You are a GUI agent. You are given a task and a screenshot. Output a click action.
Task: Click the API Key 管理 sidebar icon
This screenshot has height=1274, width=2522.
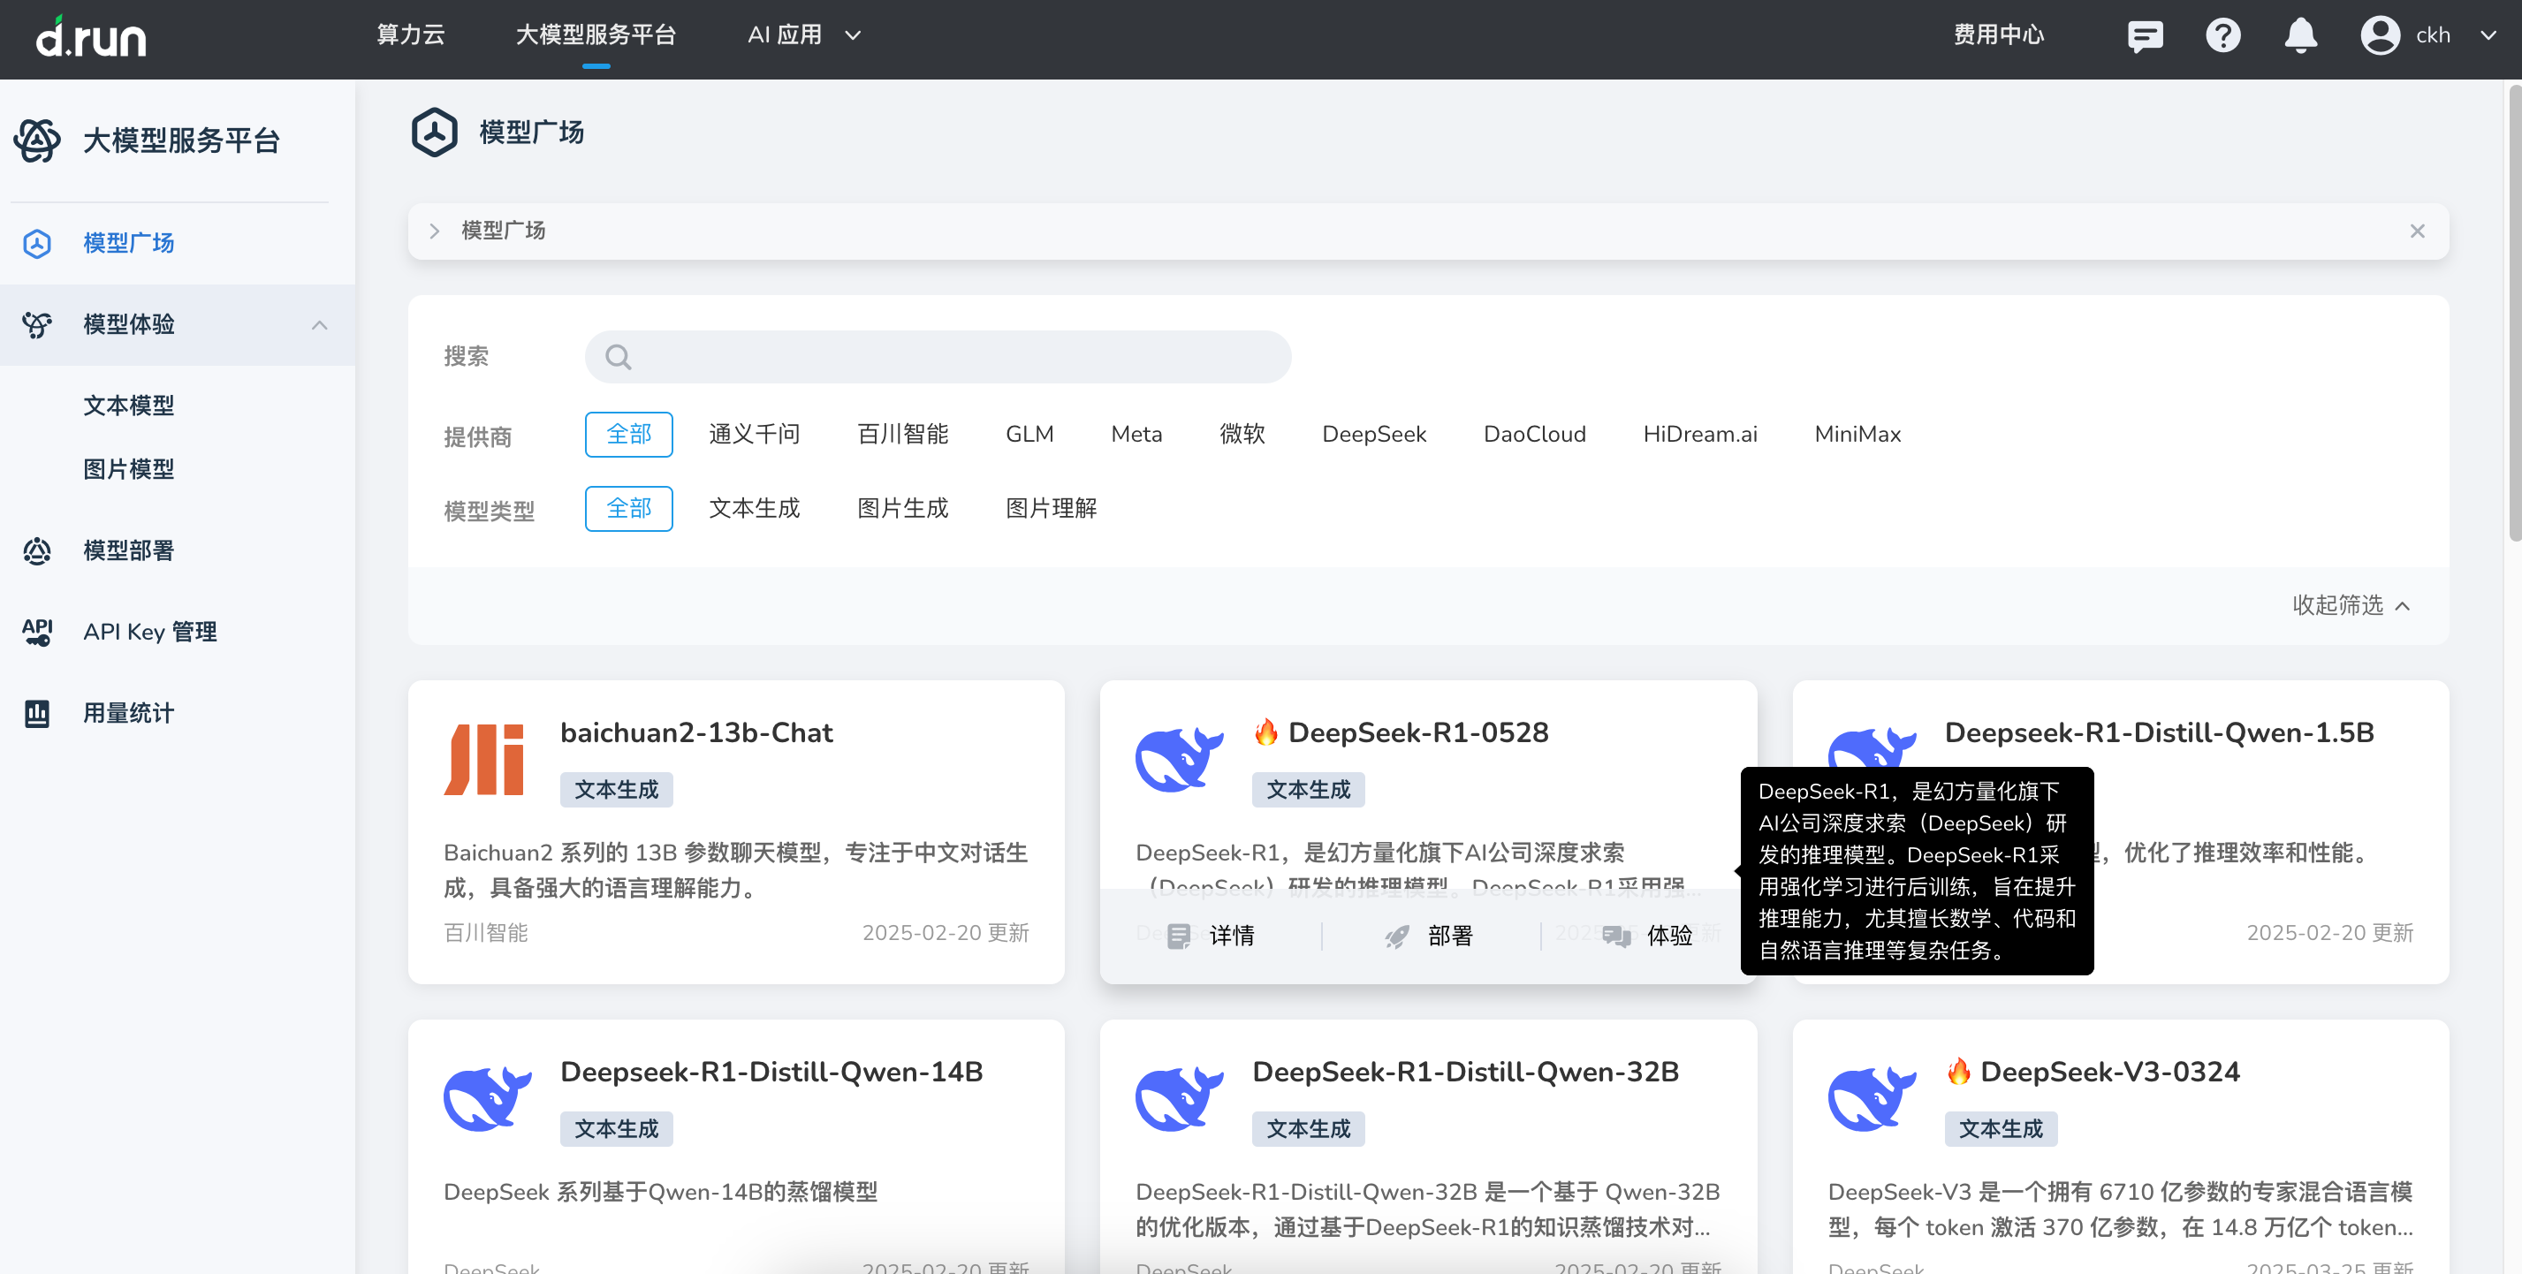pyautogui.click(x=37, y=632)
